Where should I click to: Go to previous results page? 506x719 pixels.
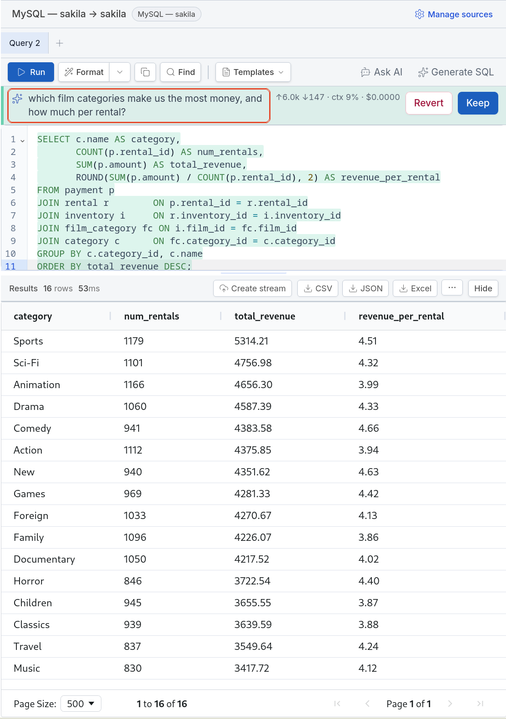[367, 704]
